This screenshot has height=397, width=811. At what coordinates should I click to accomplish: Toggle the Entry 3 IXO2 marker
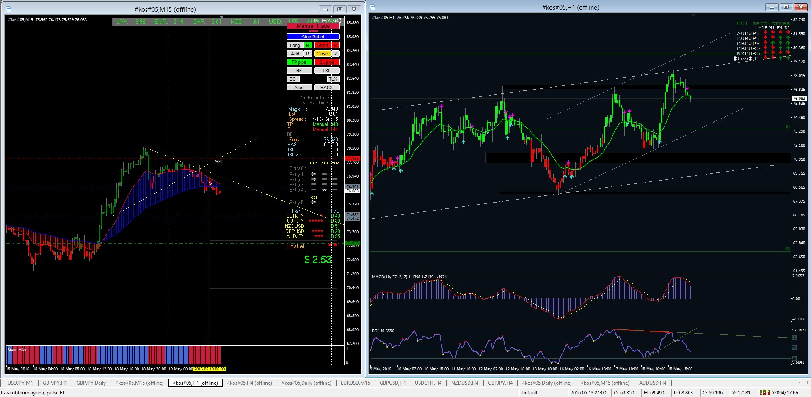pos(335,184)
